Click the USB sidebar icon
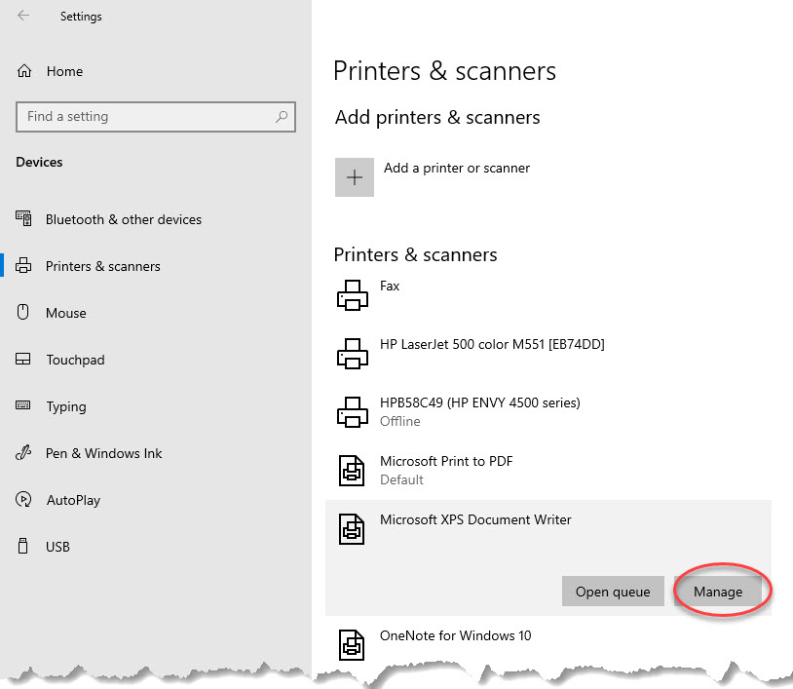The width and height of the screenshot is (793, 689). tap(22, 547)
